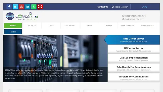
Task: Switch language via the Urdu link
Action: tap(145, 7)
